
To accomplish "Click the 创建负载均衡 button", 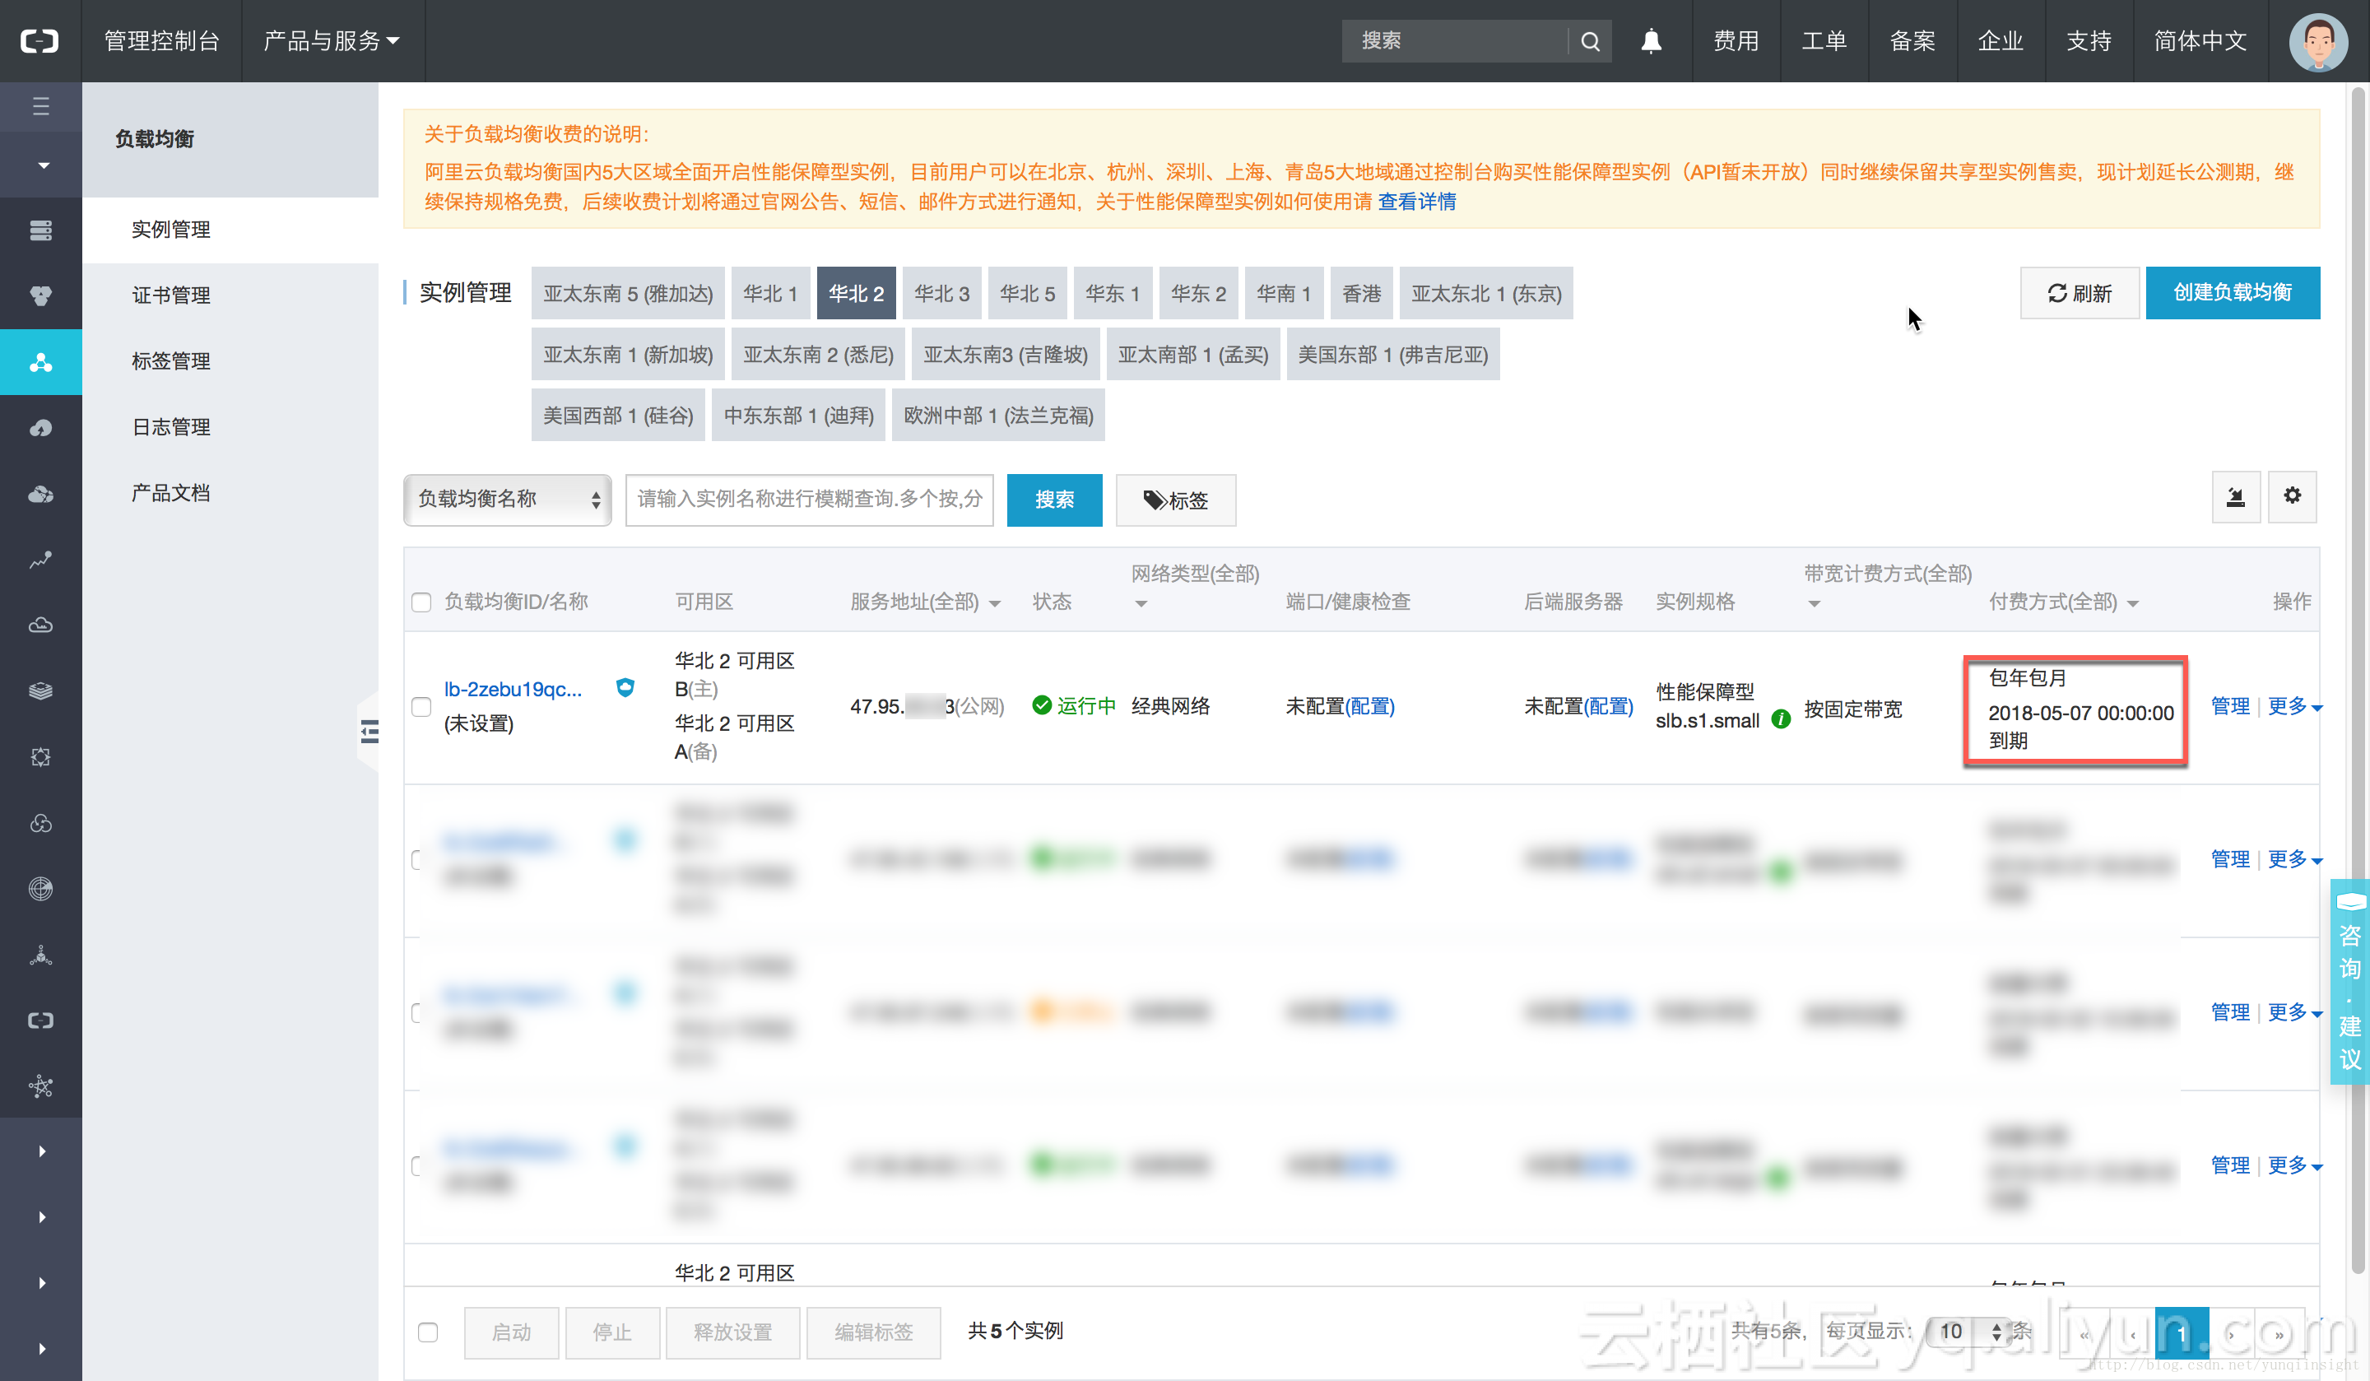I will point(2233,292).
